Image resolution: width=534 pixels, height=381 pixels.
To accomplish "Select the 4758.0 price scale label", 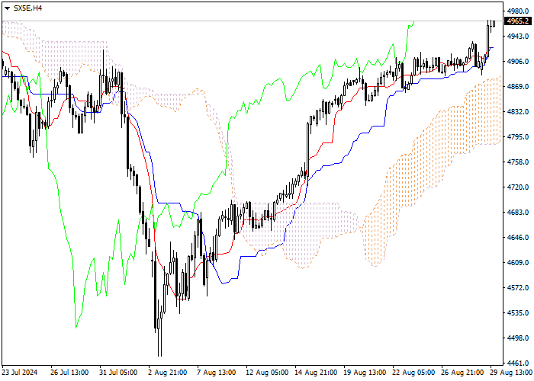I will click(518, 162).
